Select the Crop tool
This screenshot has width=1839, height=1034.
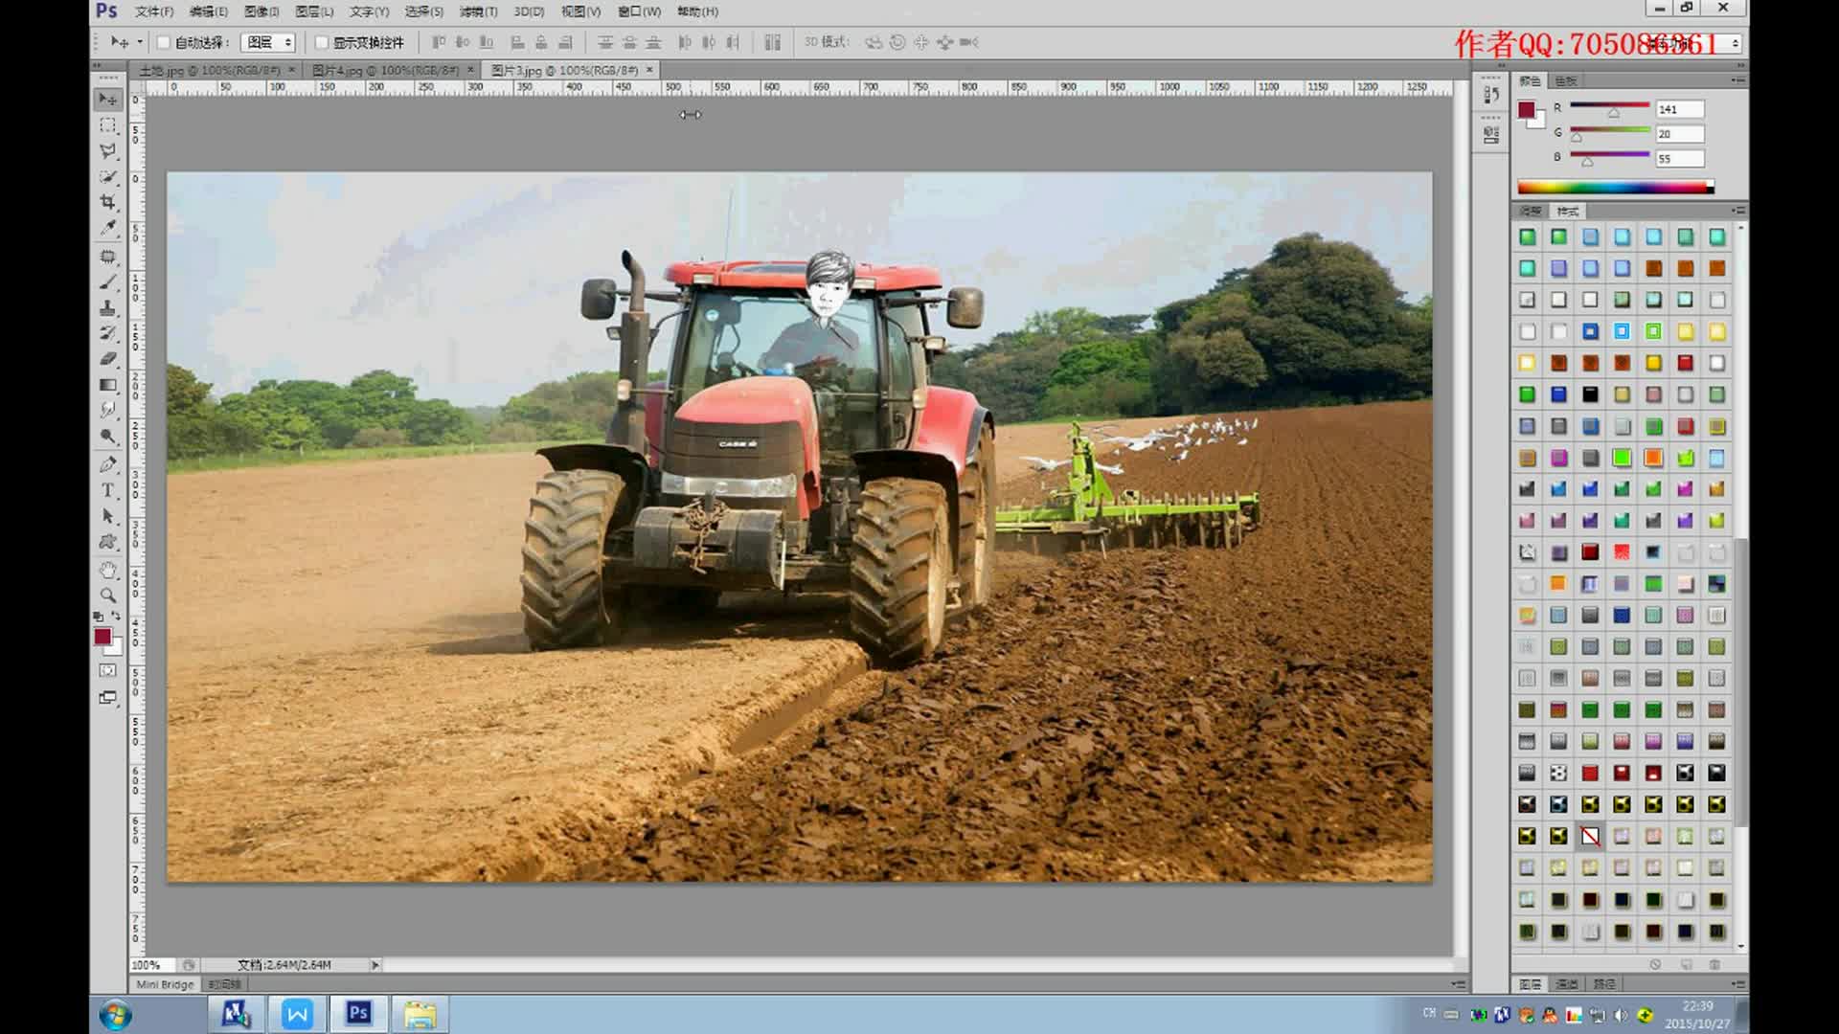click(107, 202)
